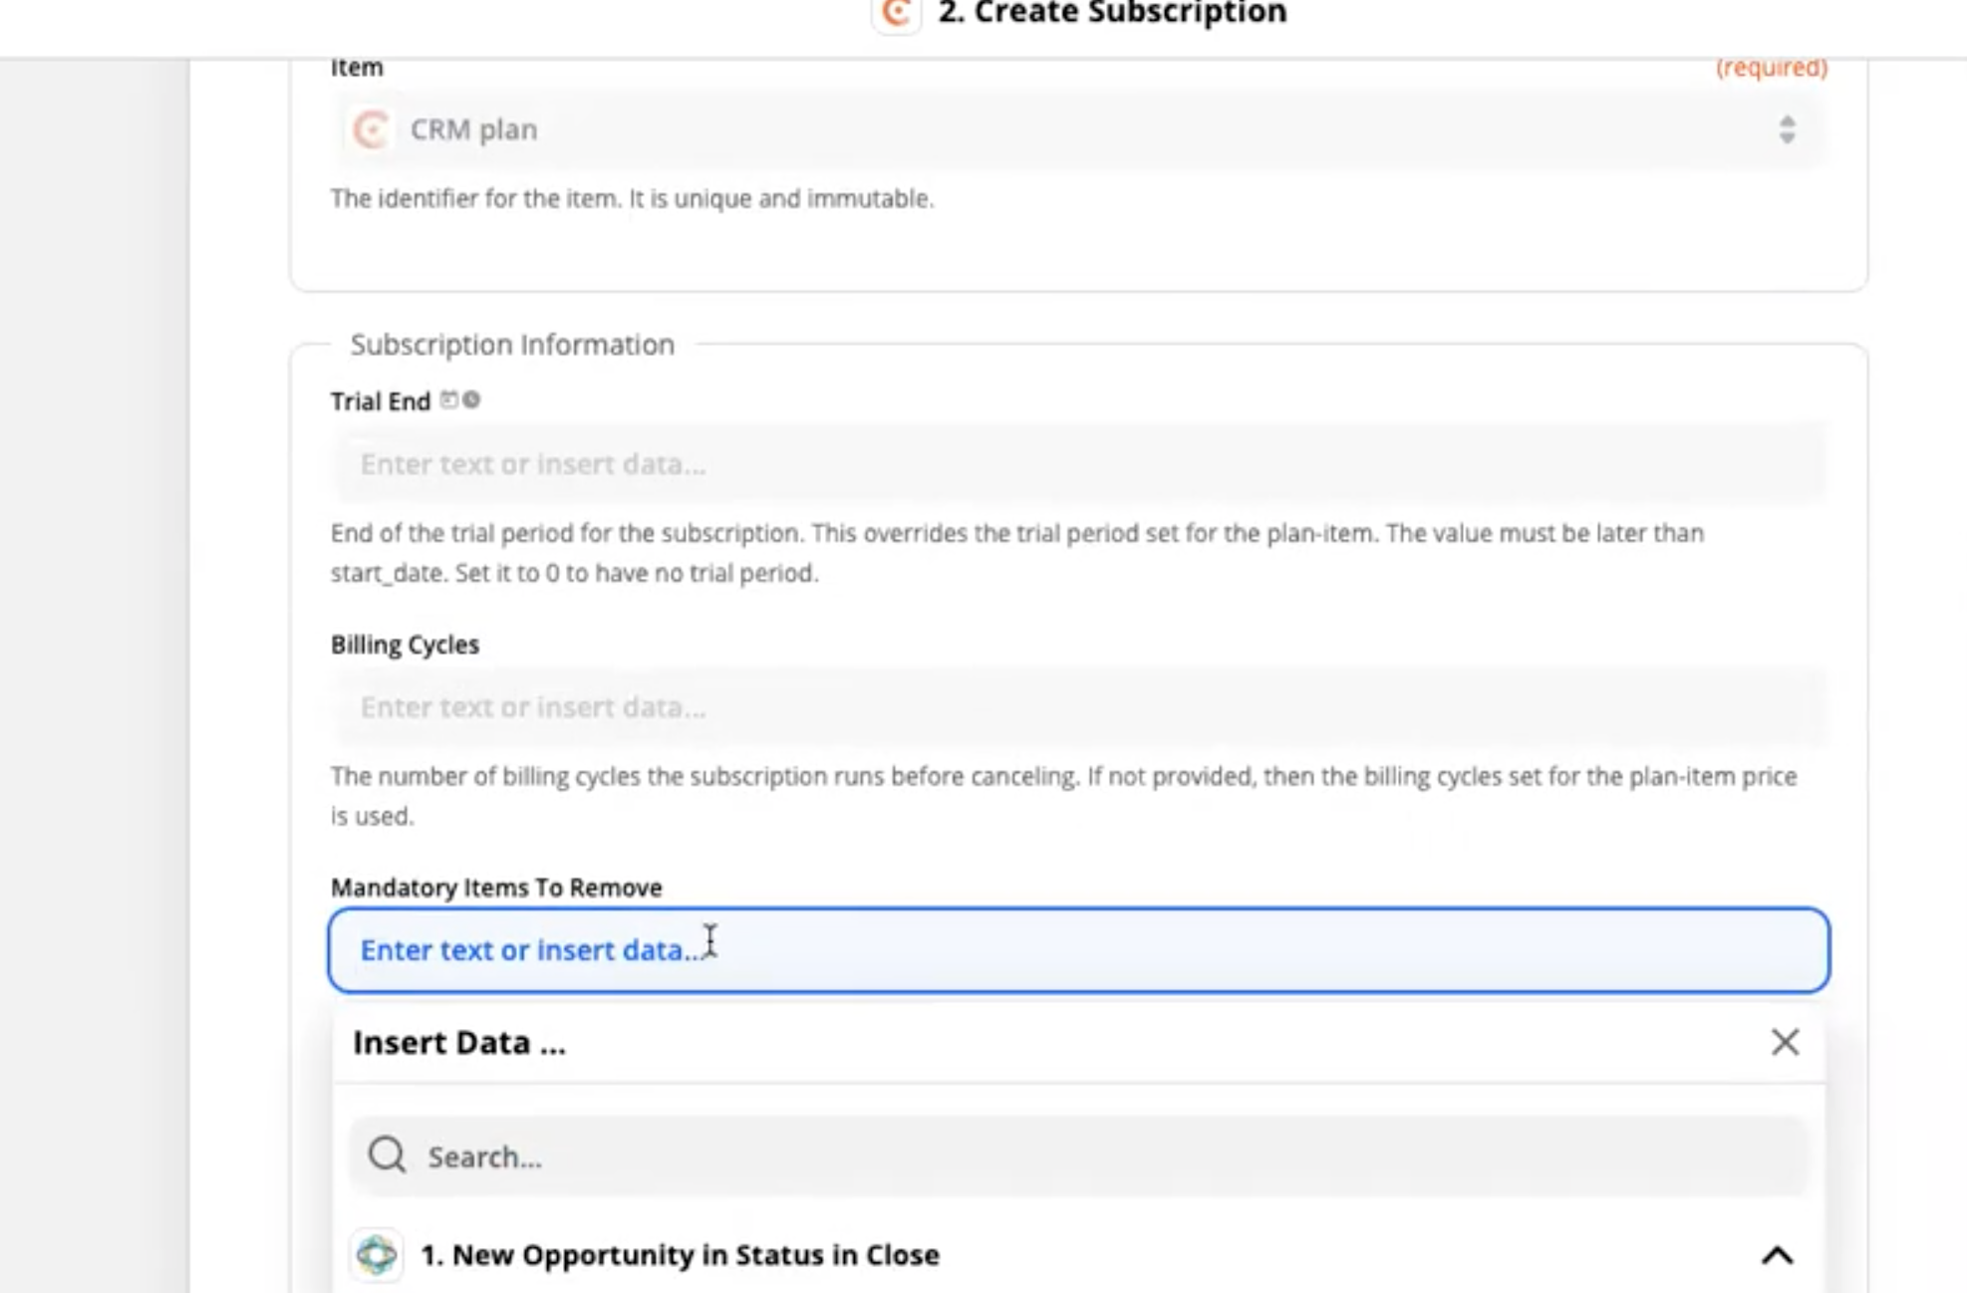Viewport: 1967px width, 1293px height.
Task: Open the Item dropdown using its arrows
Action: pyautogui.click(x=1786, y=129)
